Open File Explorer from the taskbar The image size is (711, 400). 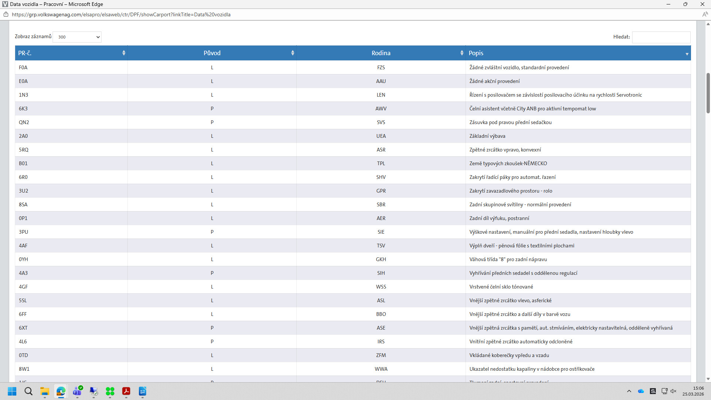coord(45,391)
